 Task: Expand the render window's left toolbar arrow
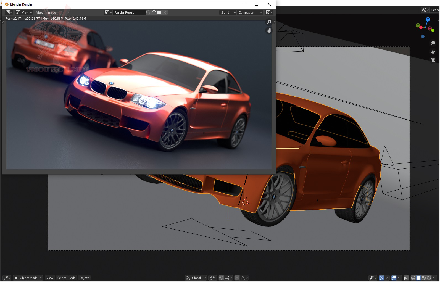point(3,22)
